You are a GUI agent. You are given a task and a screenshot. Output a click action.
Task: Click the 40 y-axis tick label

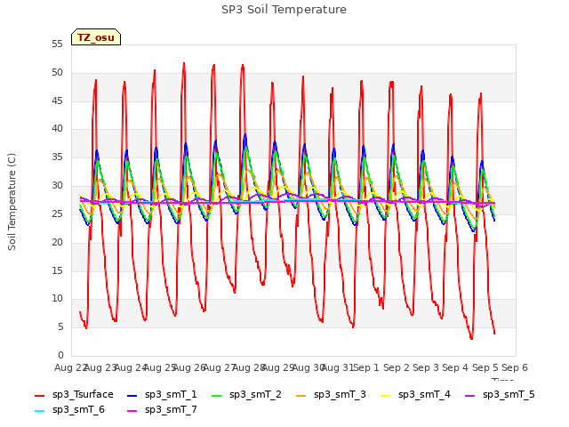point(57,128)
